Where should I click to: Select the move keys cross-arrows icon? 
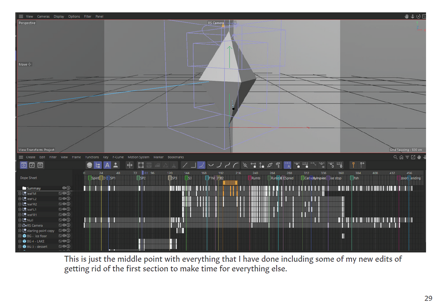coord(130,165)
